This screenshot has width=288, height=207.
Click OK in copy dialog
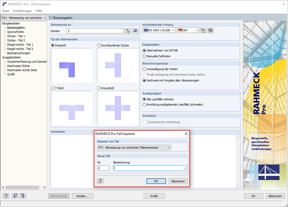156,181
